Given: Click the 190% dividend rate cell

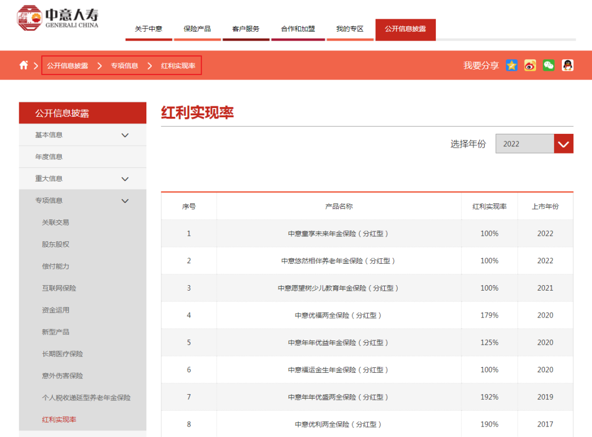Looking at the screenshot, I should tap(489, 424).
